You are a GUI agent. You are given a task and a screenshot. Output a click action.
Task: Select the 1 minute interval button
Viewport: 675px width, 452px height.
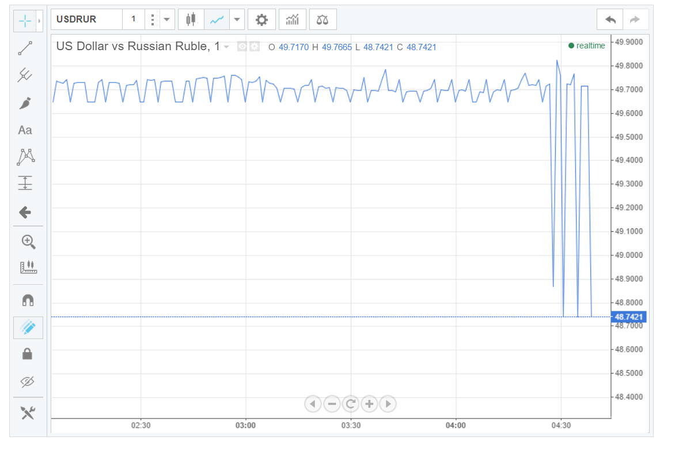(134, 20)
